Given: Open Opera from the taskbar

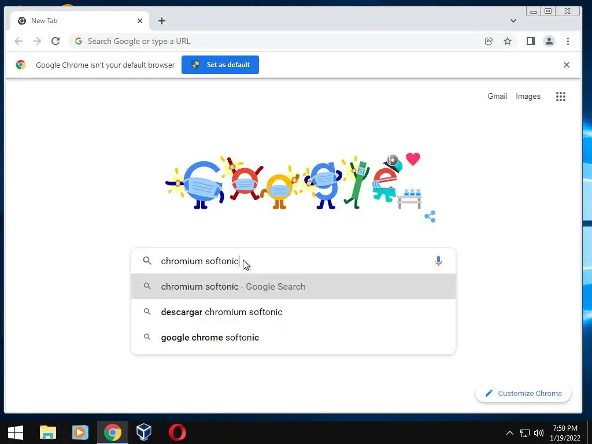Looking at the screenshot, I should click(177, 432).
